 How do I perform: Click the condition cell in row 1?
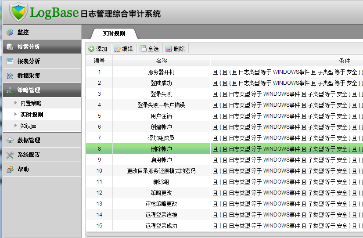click(x=287, y=72)
